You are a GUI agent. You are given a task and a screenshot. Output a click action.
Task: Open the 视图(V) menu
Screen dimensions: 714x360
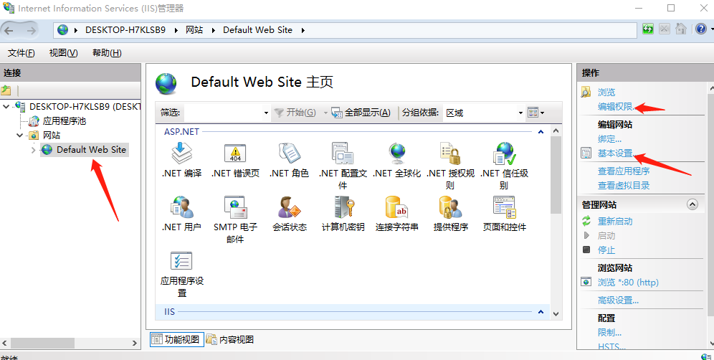[x=63, y=53]
